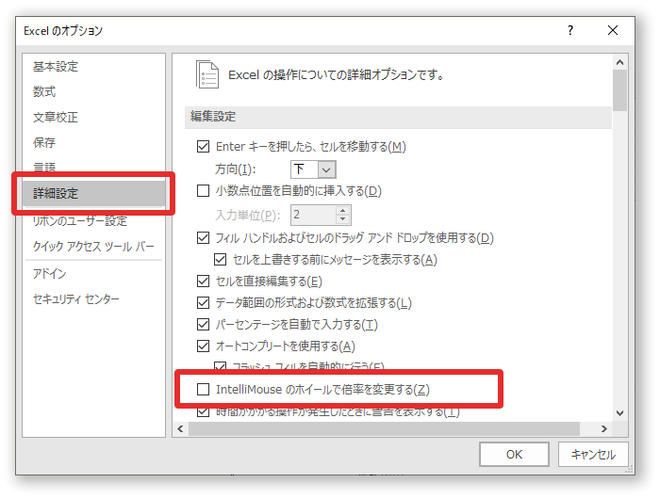Screen dimensions: 660x499
Task: Open the 方向 direction dropdown
Action: click(326, 169)
